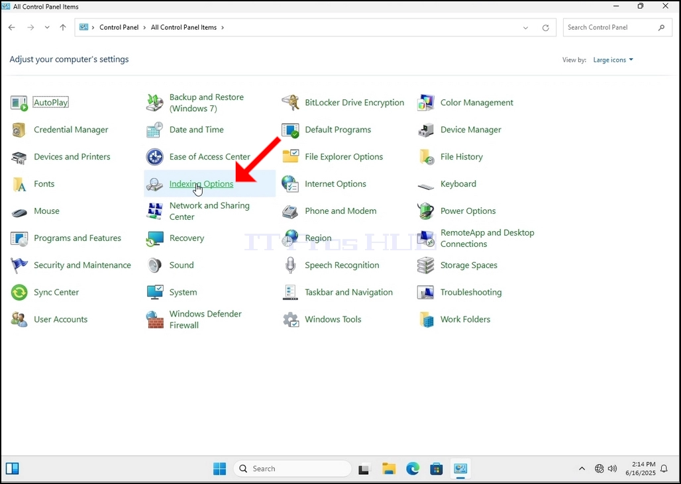Open the Widgets button on taskbar
Image resolution: width=681 pixels, height=484 pixels.
pyautogui.click(x=12, y=469)
